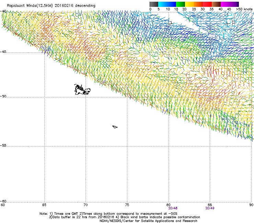Viewport: 254px width, 223px height.
Task: Click the '65' longitude axis label
Action: click(44, 205)
